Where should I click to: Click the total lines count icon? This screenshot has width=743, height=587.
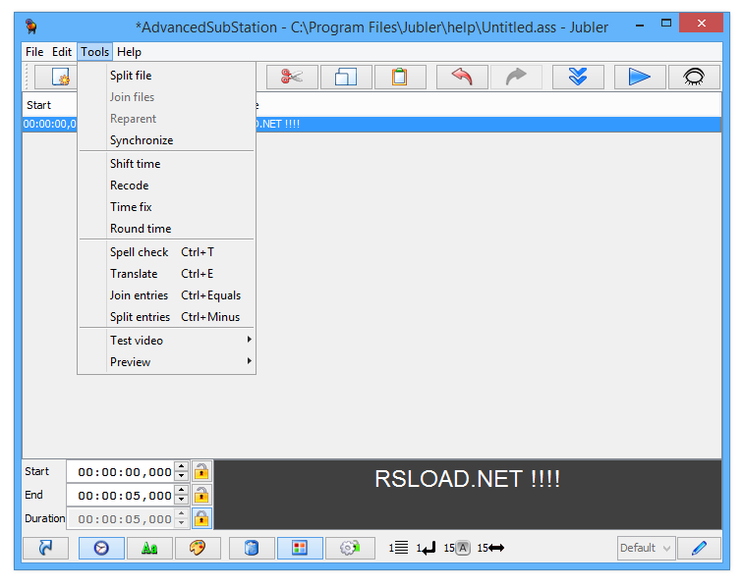[x=398, y=548]
